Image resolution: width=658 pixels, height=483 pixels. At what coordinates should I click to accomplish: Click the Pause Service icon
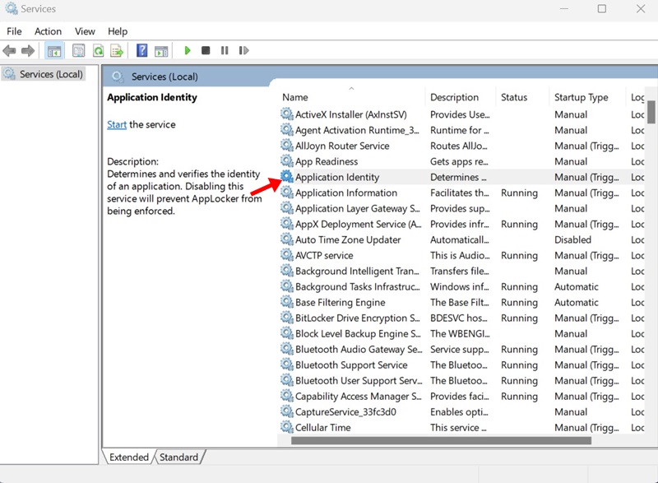click(x=225, y=50)
